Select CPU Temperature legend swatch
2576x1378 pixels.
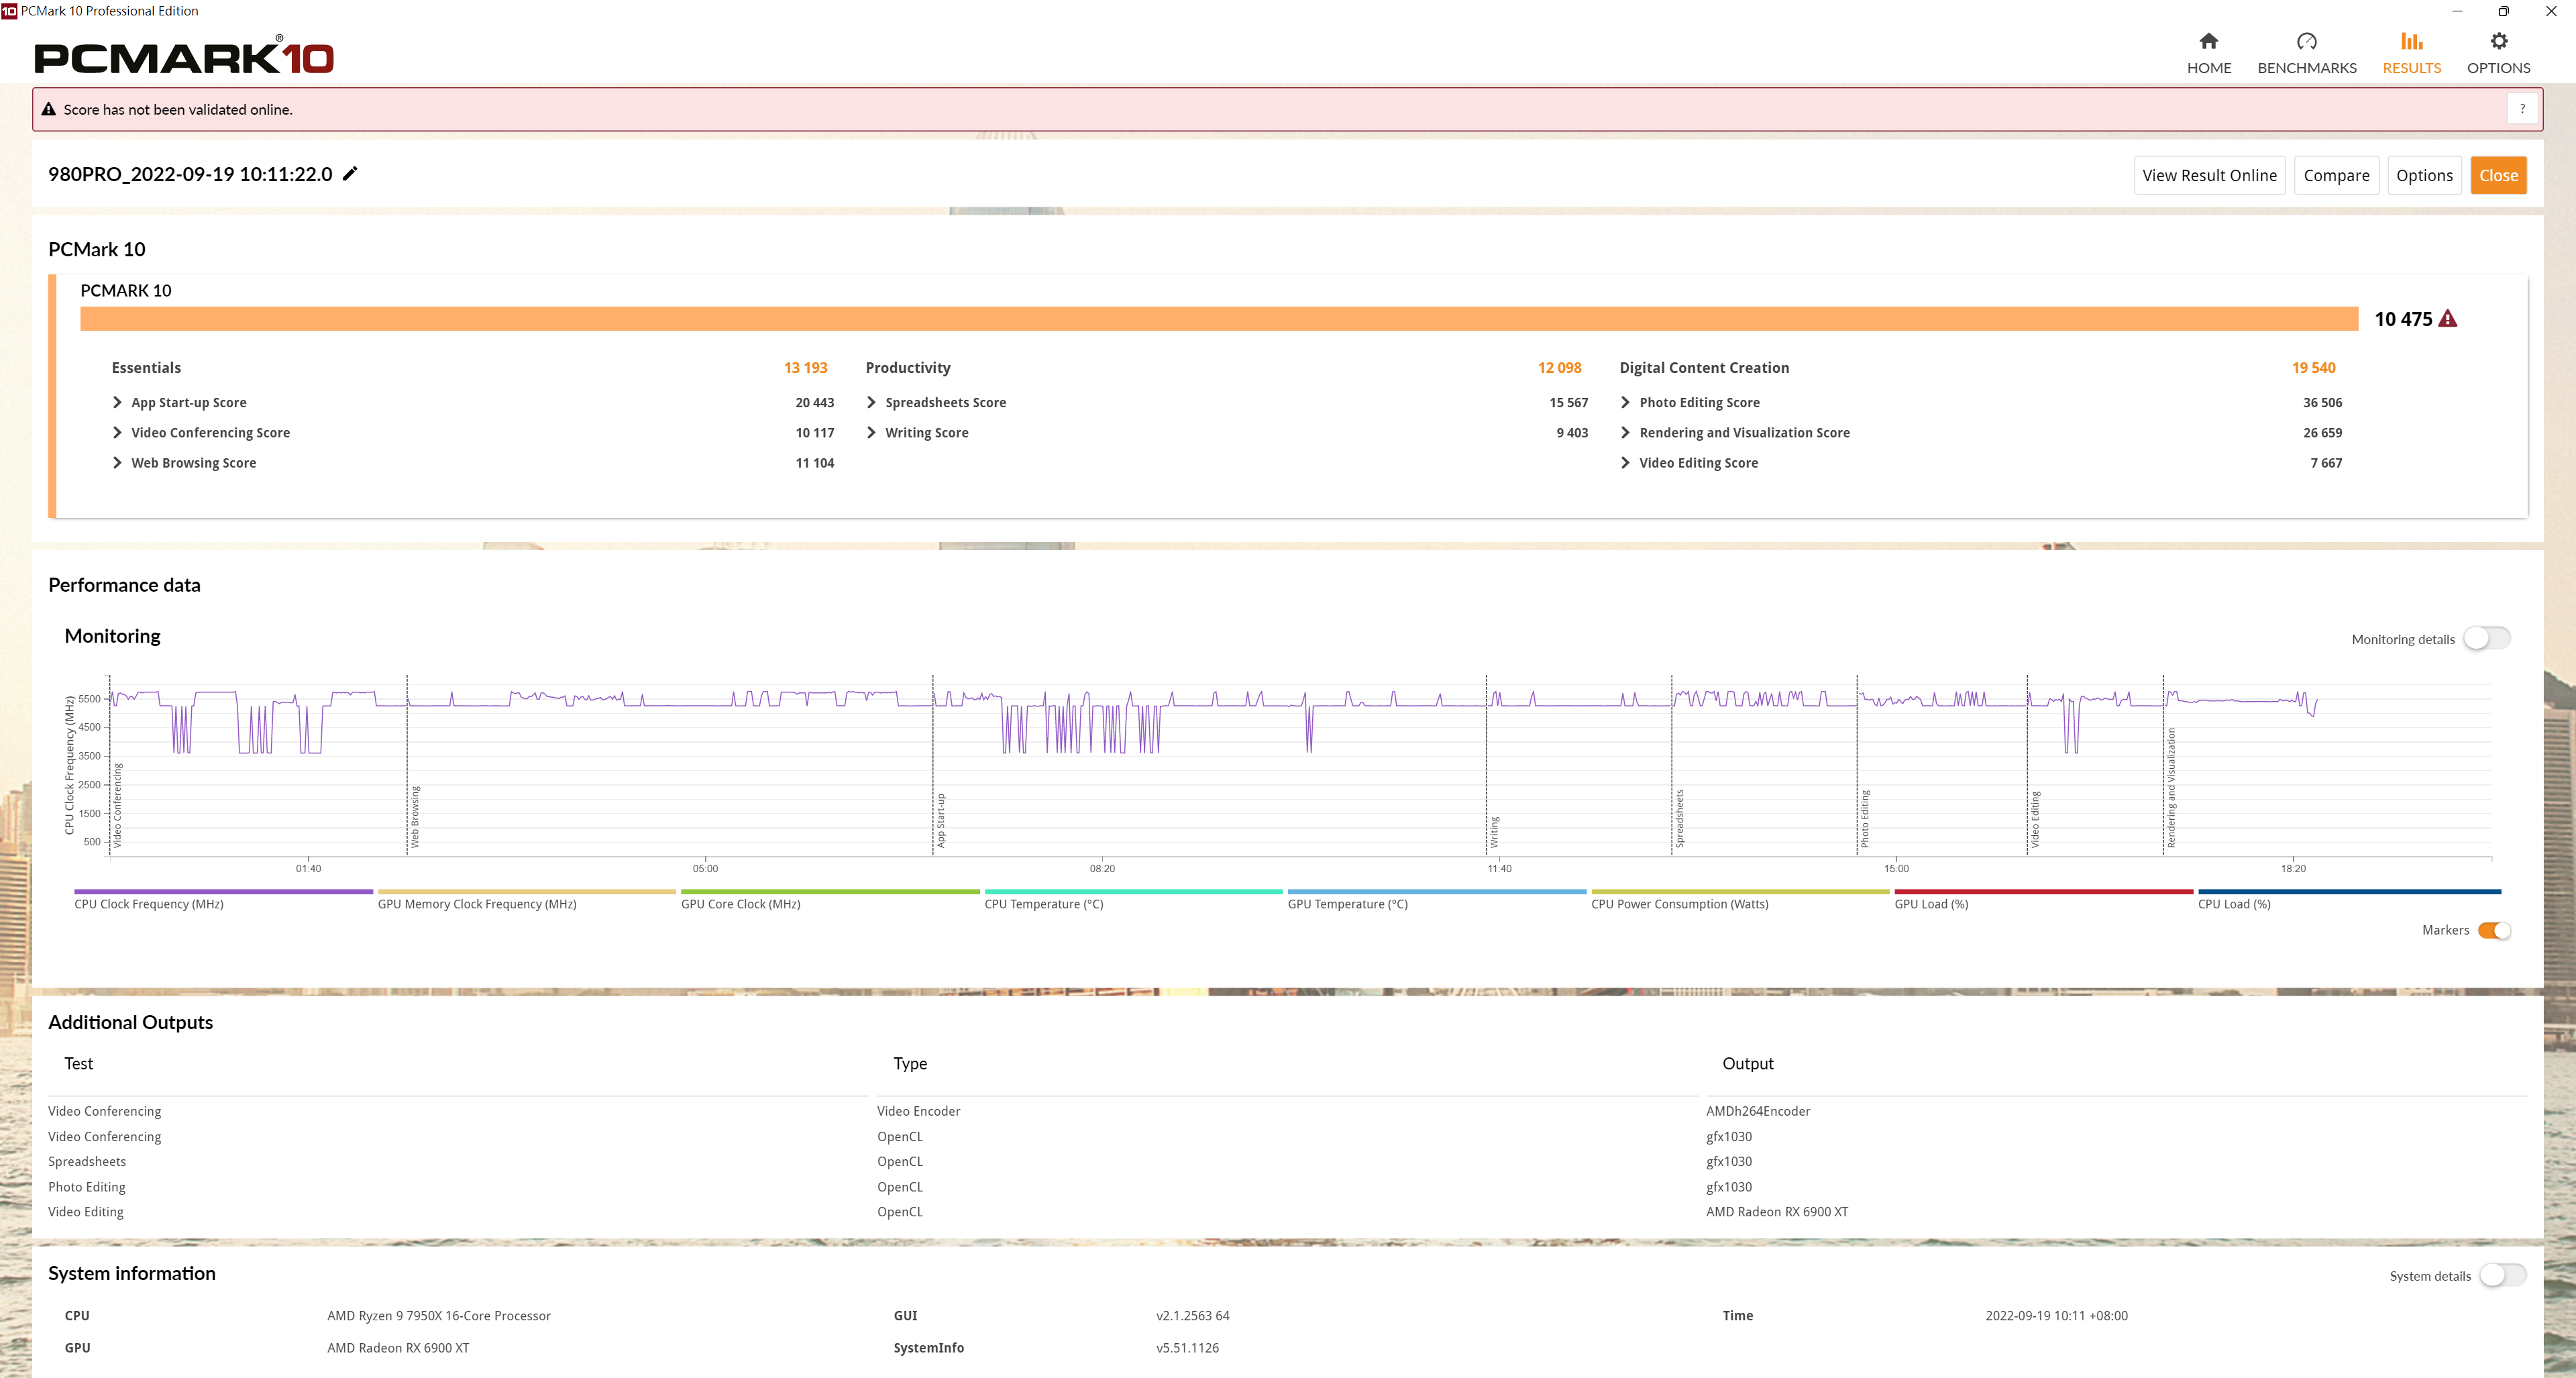[x=1133, y=891]
